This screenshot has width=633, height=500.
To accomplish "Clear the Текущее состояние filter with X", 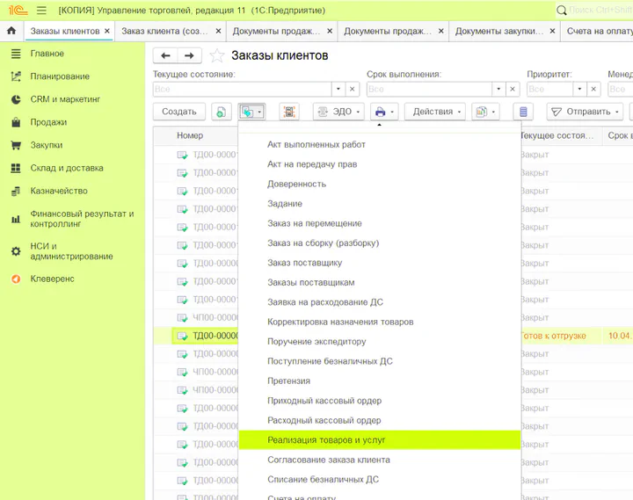I will click(352, 90).
